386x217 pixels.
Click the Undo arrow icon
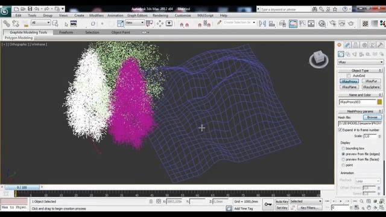coord(37,9)
